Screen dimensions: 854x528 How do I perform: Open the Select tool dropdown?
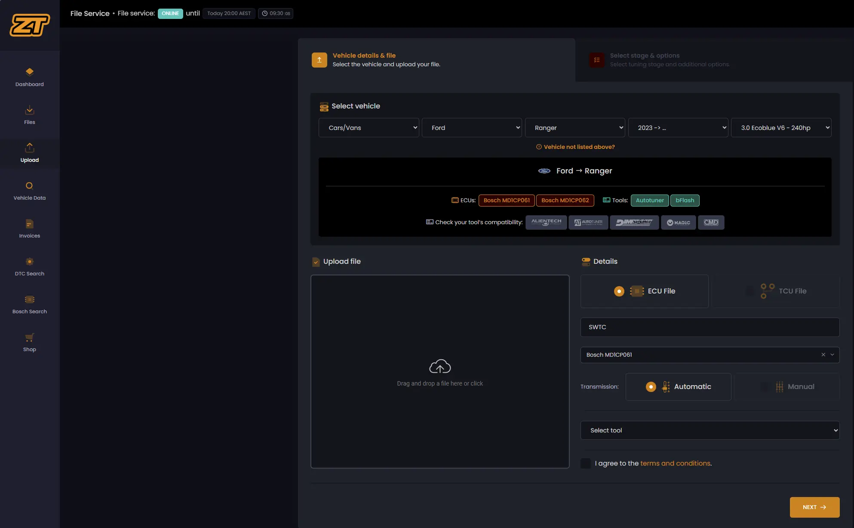[710, 430]
